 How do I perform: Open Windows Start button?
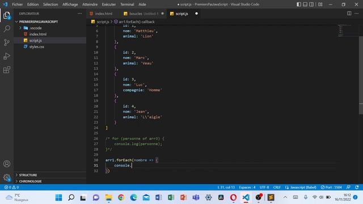tap(58, 198)
